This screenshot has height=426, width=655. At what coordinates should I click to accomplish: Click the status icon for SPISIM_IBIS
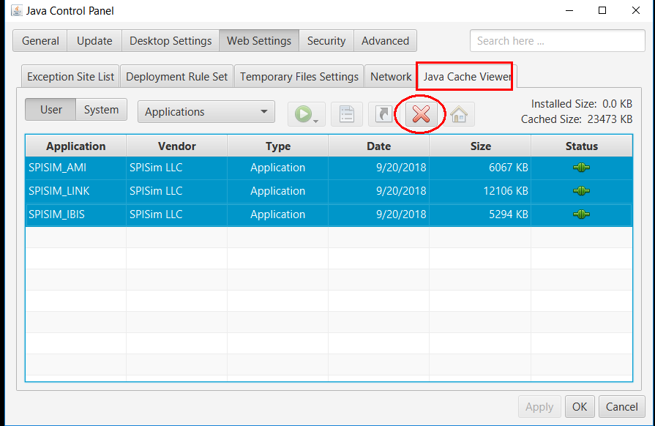pyautogui.click(x=581, y=214)
